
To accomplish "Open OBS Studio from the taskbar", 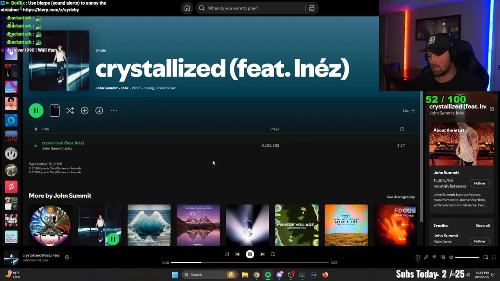I will (291, 275).
